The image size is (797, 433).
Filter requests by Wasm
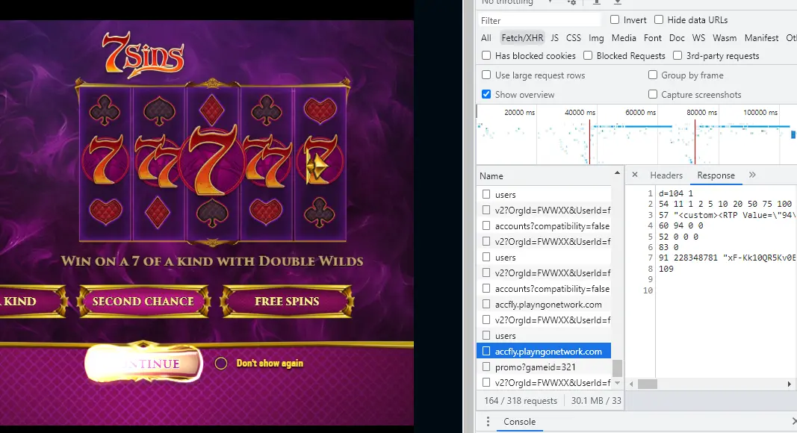coord(725,38)
